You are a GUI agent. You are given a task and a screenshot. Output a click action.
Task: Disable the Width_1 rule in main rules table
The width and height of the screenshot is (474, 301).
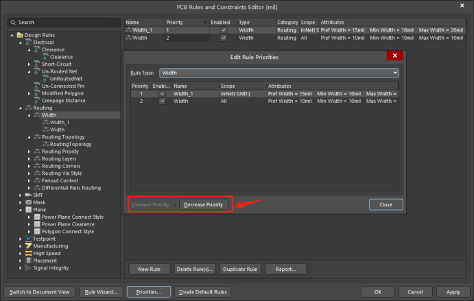[224, 31]
